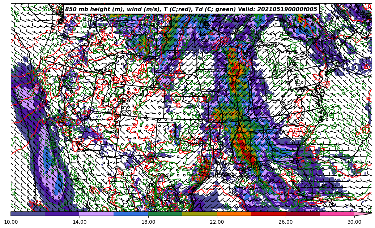Click the 26.00 colorbar tick label
The image size is (375, 228).
click(x=286, y=222)
